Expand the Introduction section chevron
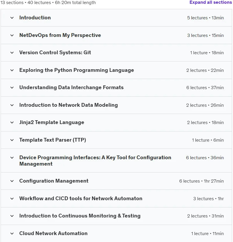This screenshot has height=242, width=233. point(12,18)
